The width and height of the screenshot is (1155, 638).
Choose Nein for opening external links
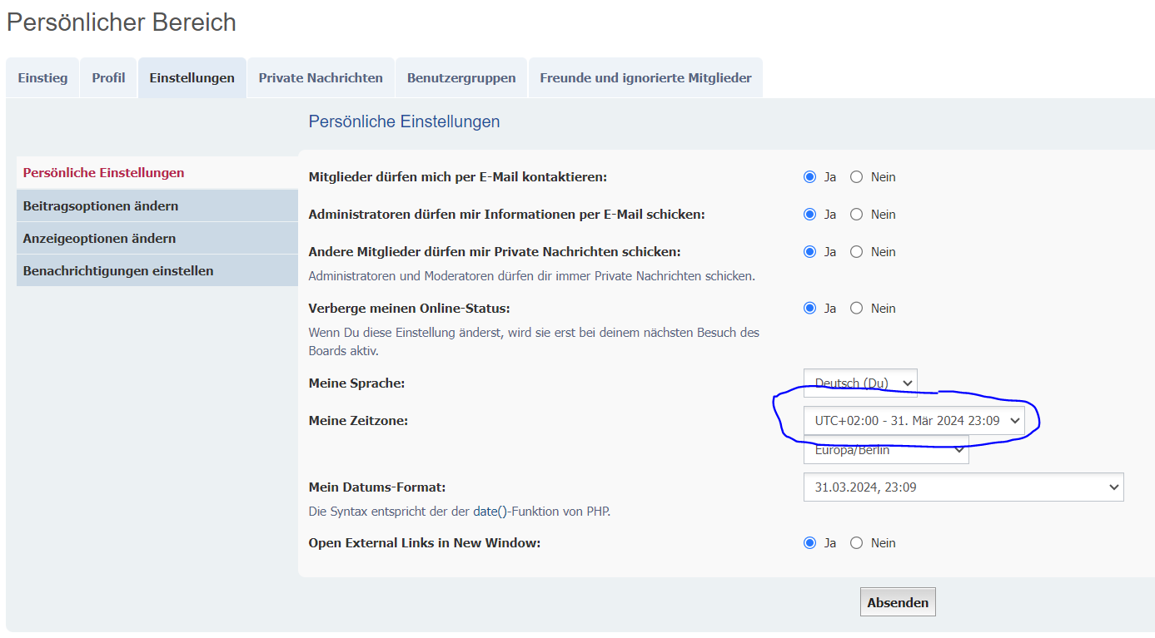pyautogui.click(x=856, y=543)
